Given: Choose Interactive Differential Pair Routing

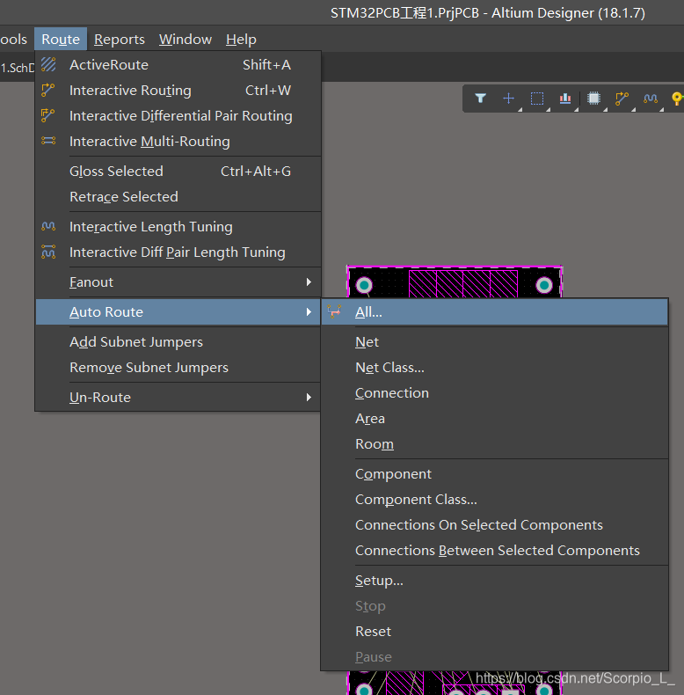Looking at the screenshot, I should [178, 115].
